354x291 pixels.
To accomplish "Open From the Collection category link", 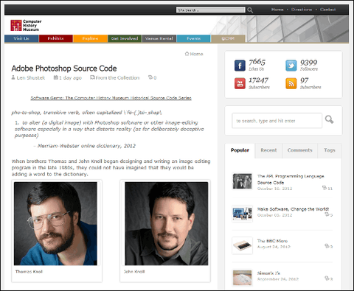I will pyautogui.click(x=117, y=77).
